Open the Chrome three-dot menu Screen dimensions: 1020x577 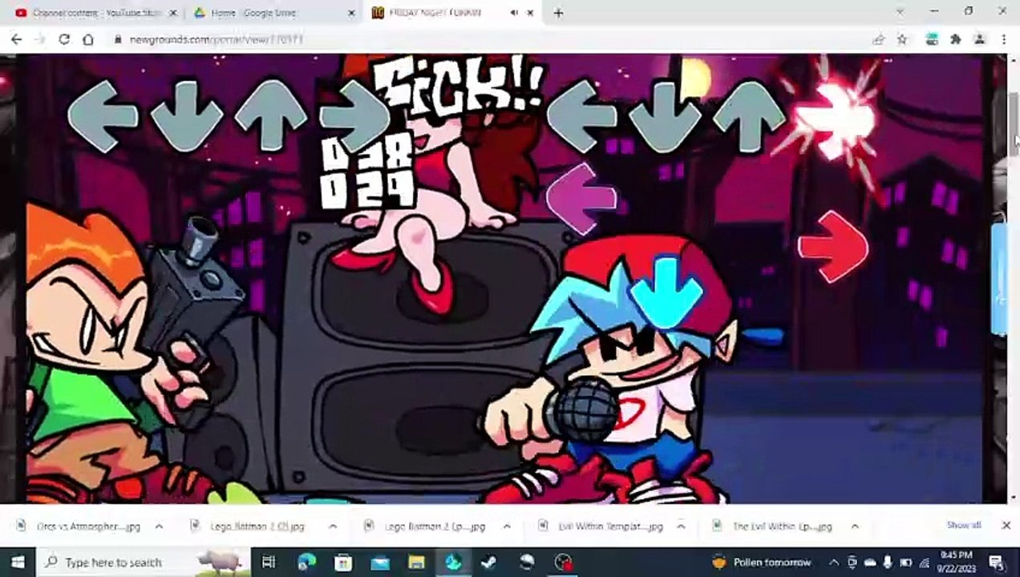1004,39
